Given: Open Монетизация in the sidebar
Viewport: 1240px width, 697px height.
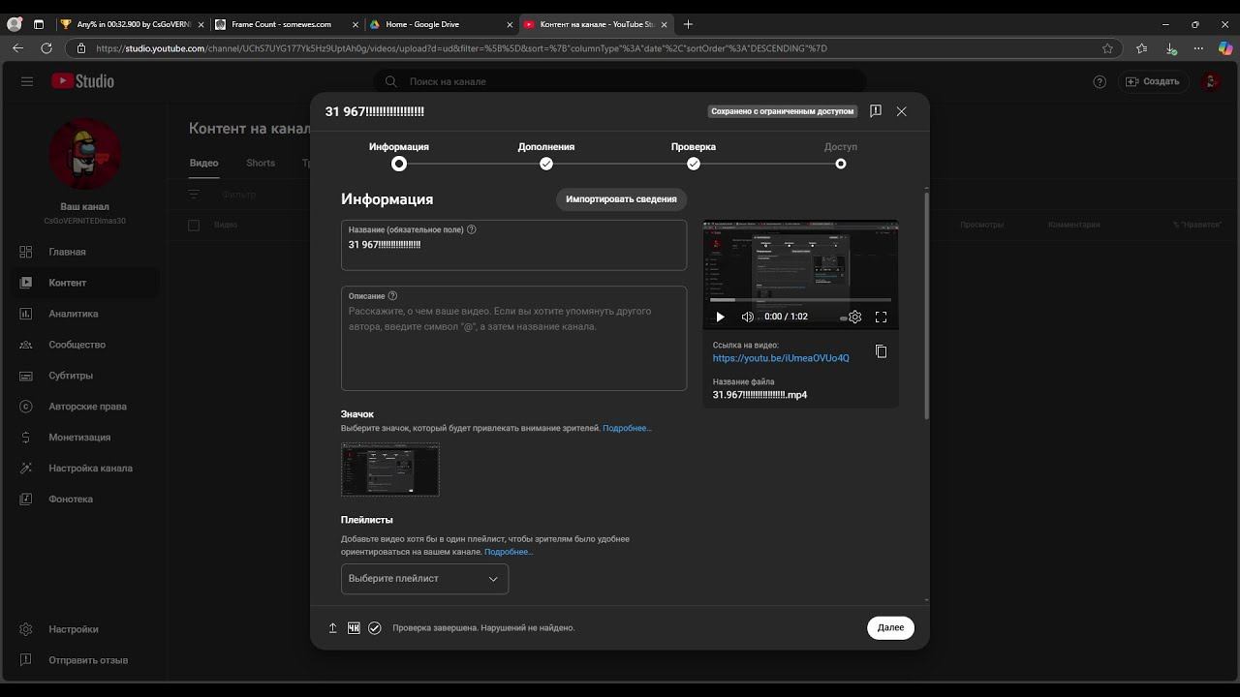Looking at the screenshot, I should 83,438.
